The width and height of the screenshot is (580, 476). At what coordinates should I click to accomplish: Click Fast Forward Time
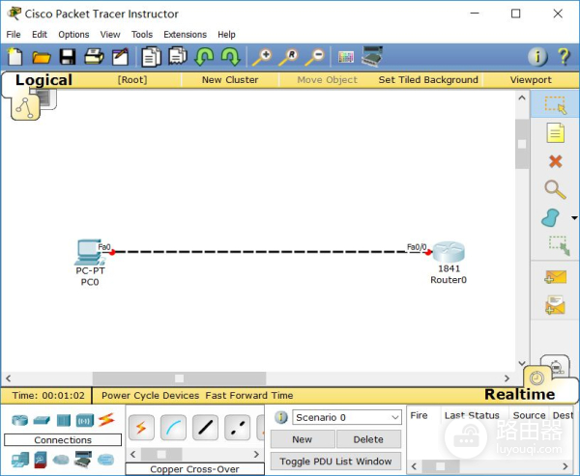coord(249,396)
